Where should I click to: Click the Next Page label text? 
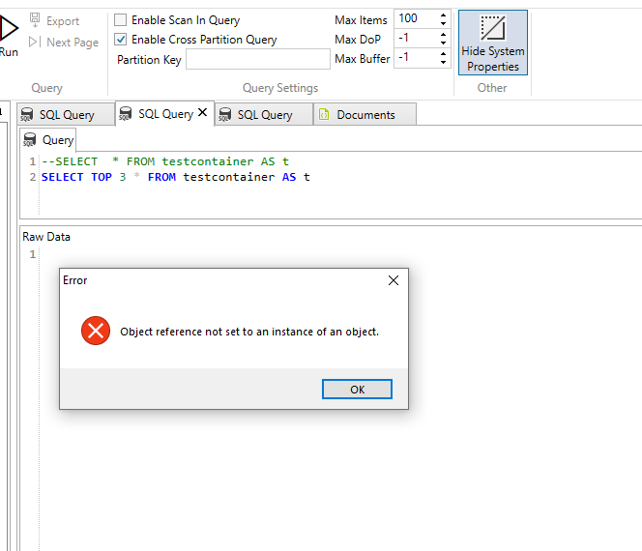(x=73, y=43)
